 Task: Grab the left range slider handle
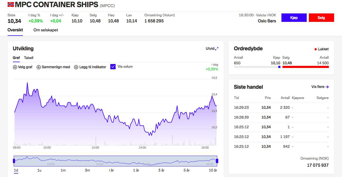pos(14,161)
